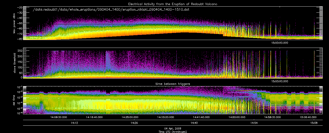Click the 150 tick on above threshold axis
The height and width of the screenshot is (133, 329).
pyautogui.click(x=19, y=62)
